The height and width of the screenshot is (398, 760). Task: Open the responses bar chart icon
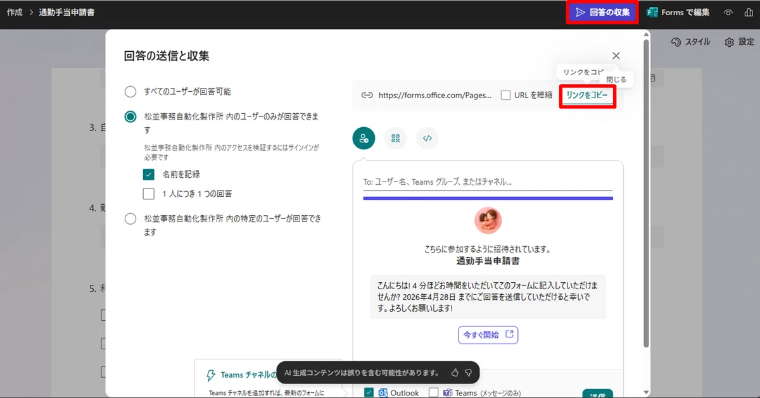pos(749,12)
